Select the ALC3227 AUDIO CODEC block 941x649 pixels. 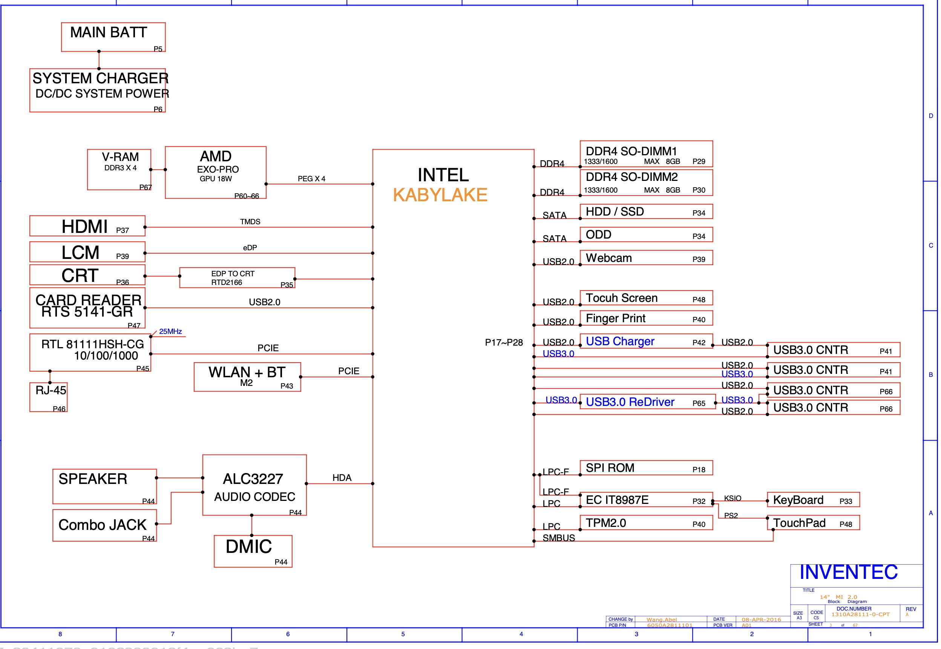pos(254,485)
